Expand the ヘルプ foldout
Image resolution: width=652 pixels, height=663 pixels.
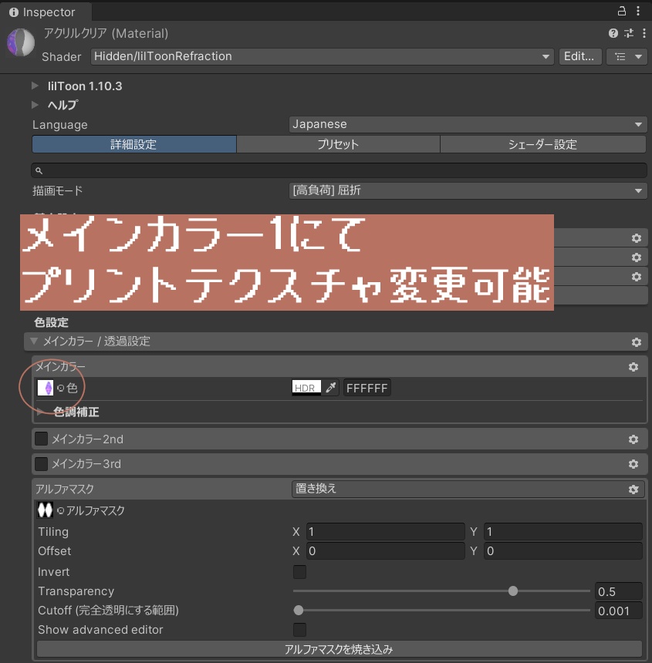tap(35, 104)
